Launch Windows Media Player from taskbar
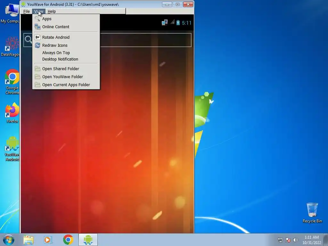Image resolution: width=328 pixels, height=246 pixels. (x=48, y=240)
